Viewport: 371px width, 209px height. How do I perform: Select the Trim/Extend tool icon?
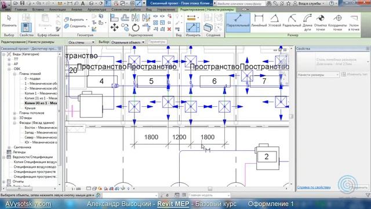[x=146, y=27]
